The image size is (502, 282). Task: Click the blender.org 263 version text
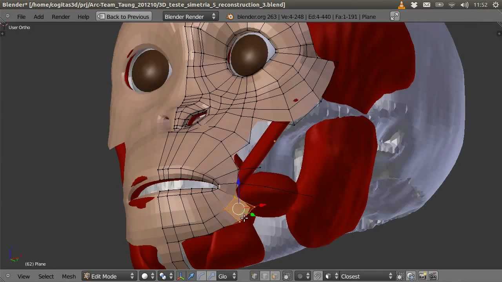[x=257, y=17]
